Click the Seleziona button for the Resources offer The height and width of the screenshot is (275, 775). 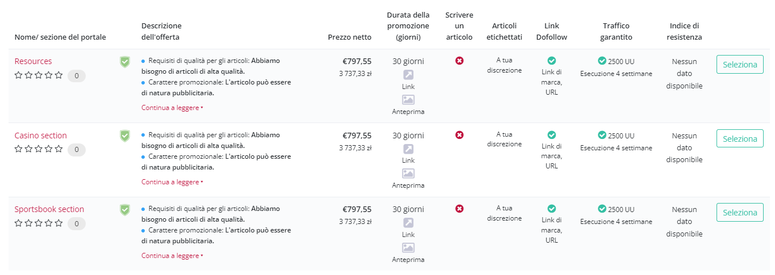point(740,65)
